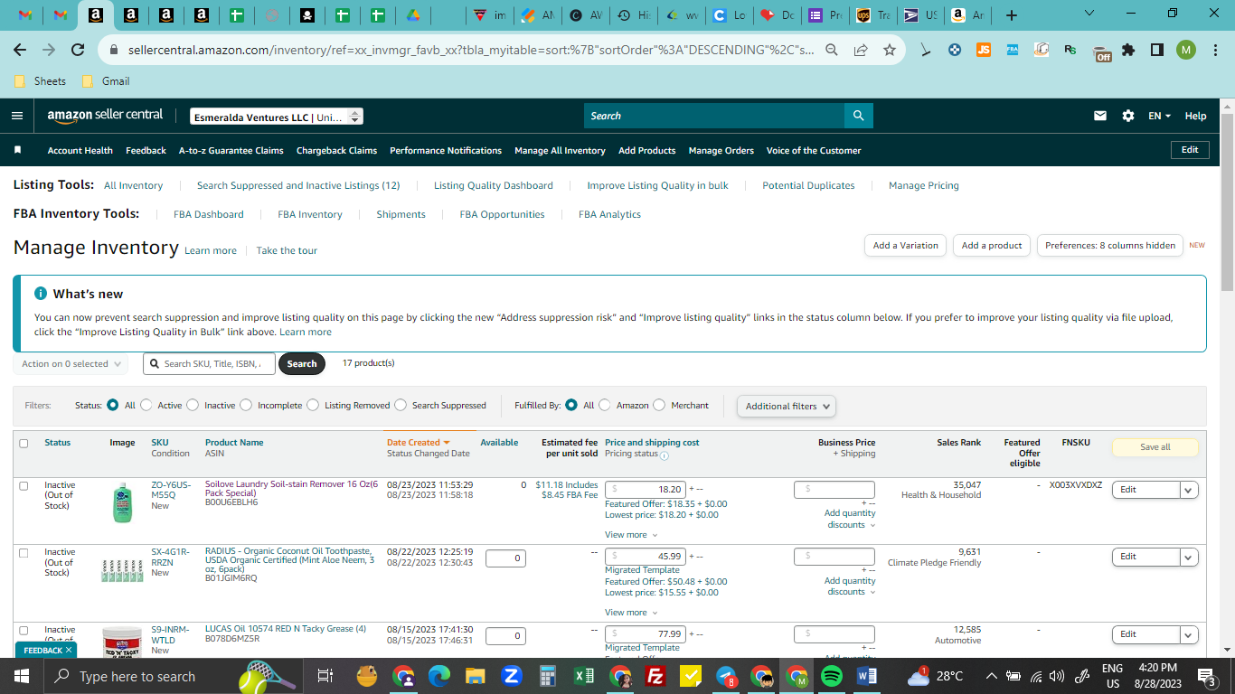
Task: Expand View more under RADIUS toothpaste price
Action: (631, 613)
